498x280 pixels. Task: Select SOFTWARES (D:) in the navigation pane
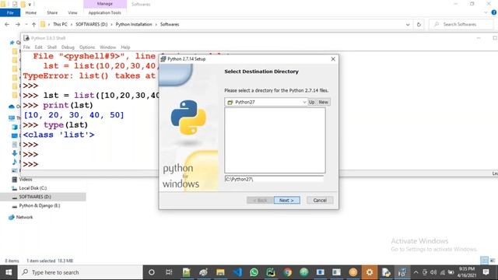pos(35,197)
